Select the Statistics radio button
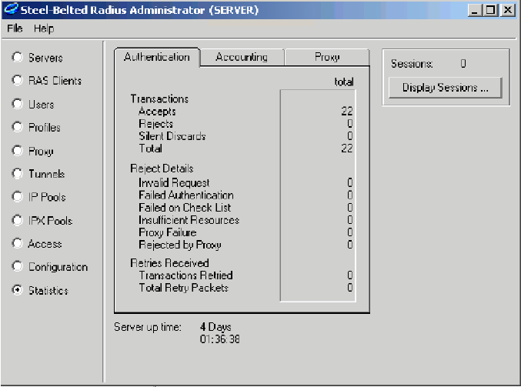 tap(17, 290)
